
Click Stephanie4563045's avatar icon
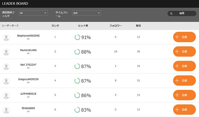[x=6, y=38]
